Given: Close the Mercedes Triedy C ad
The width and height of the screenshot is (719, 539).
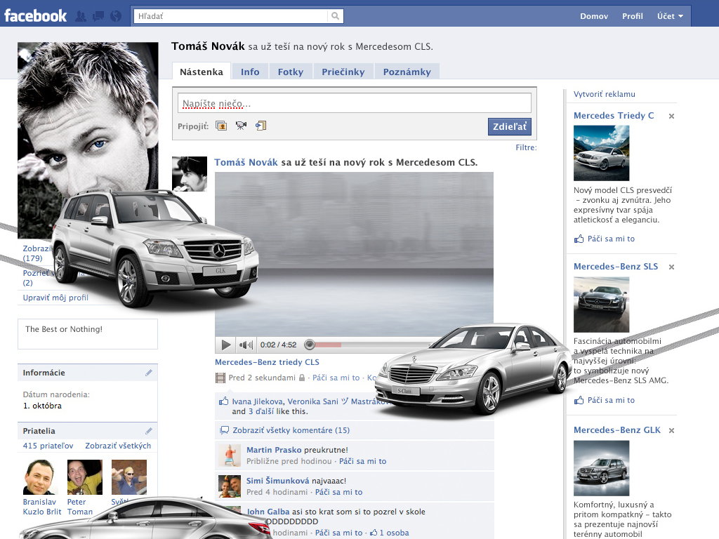Looking at the screenshot, I should (671, 116).
